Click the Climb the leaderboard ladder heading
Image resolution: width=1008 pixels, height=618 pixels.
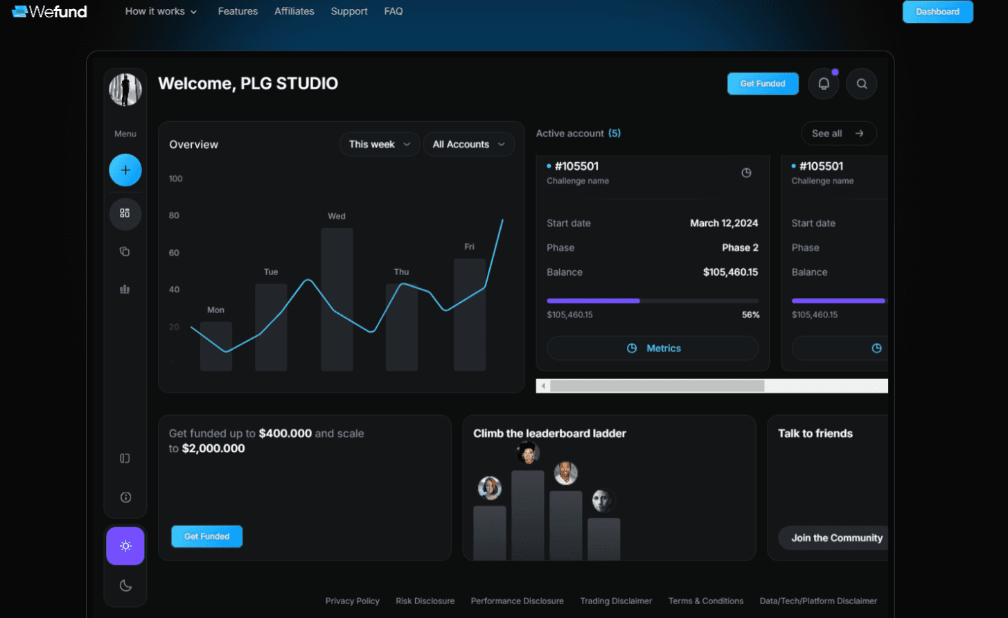point(549,434)
